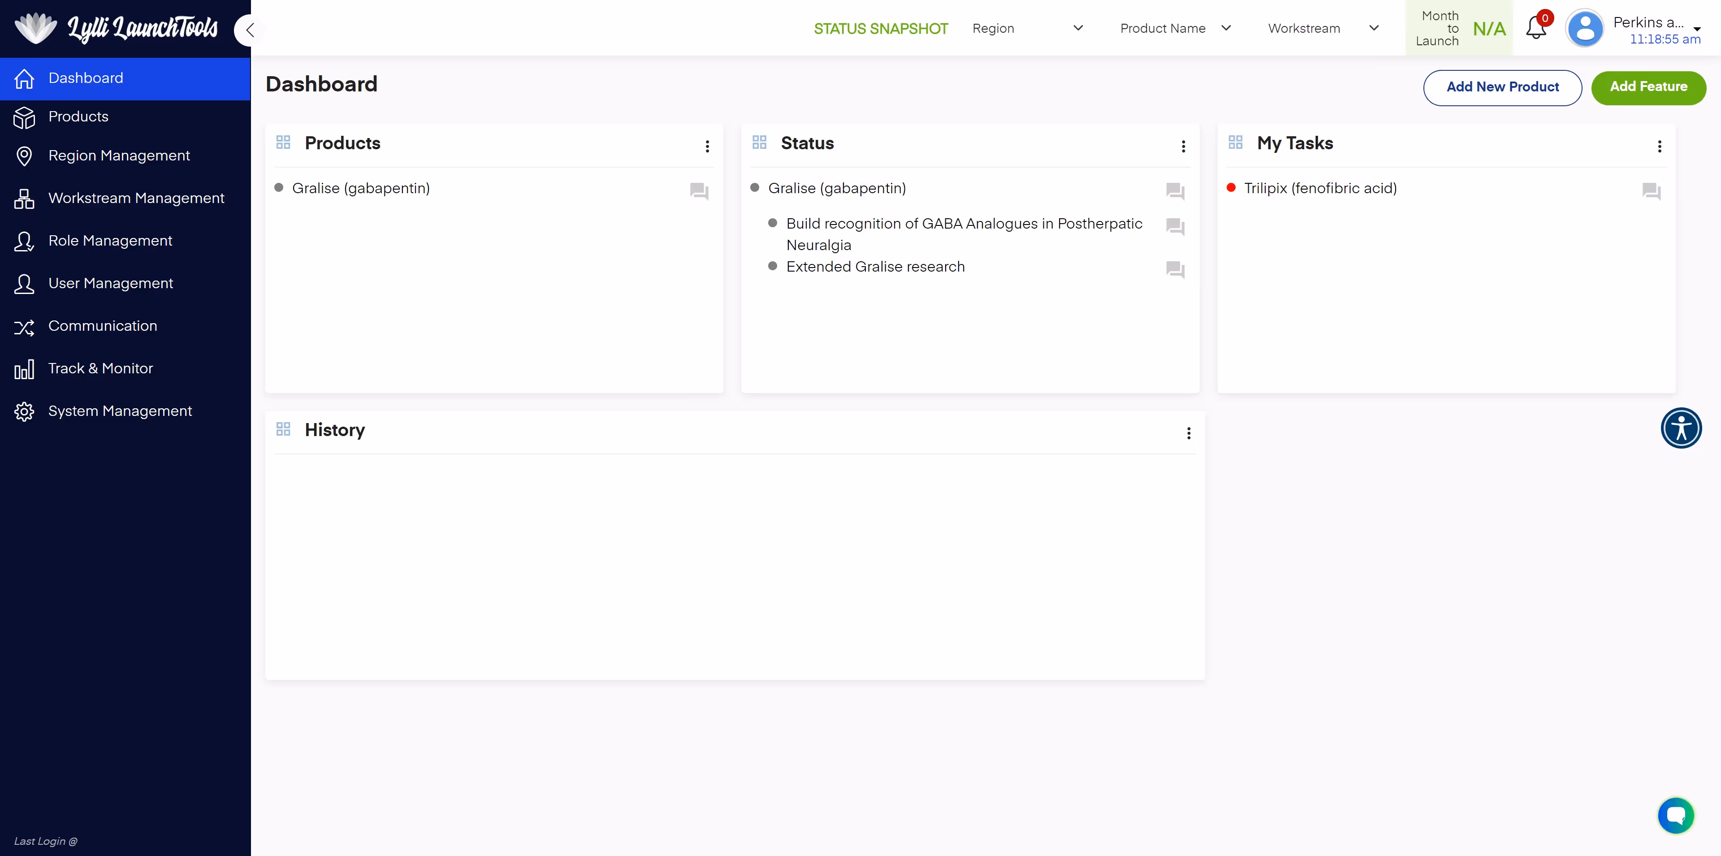Open the notifications bell icon

[1535, 28]
